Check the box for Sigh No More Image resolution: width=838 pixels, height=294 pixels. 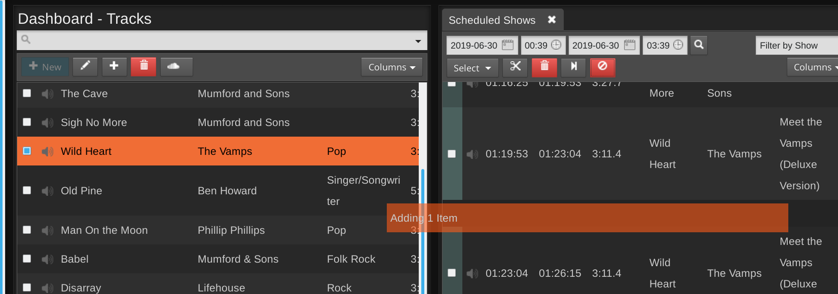(x=27, y=122)
